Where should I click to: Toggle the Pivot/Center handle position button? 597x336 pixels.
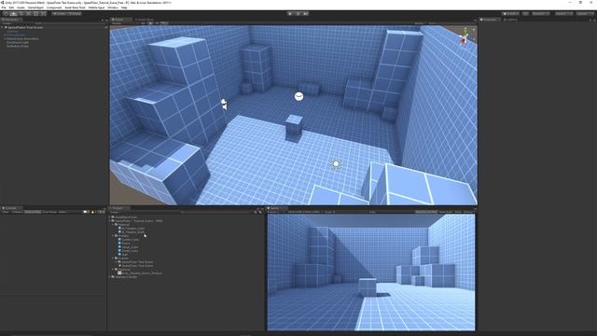[59, 14]
